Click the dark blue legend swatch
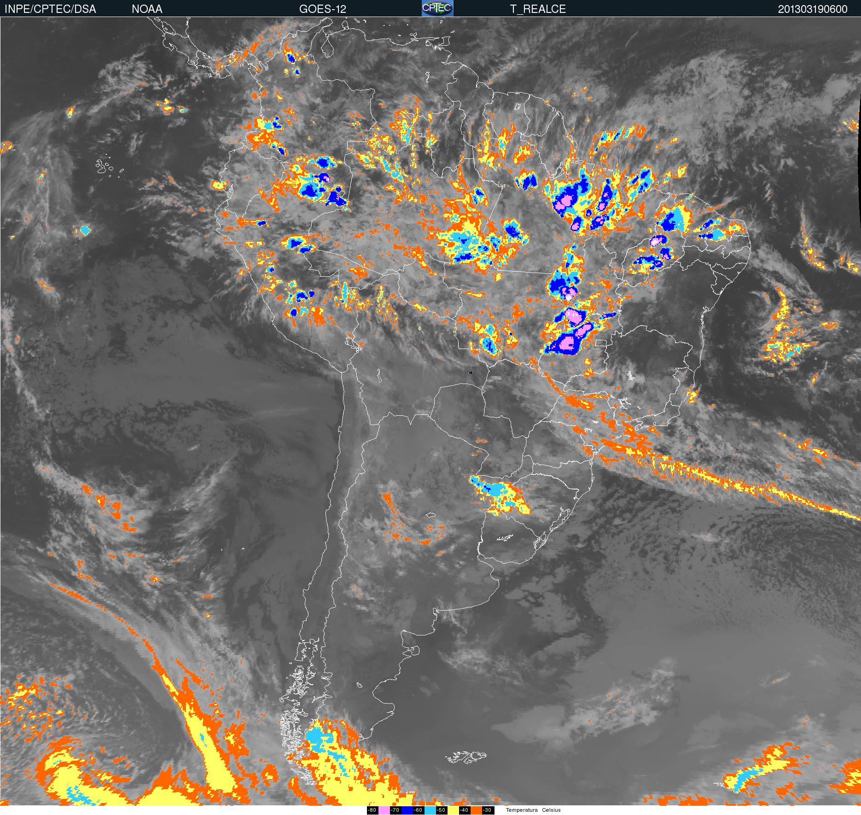 [x=407, y=810]
